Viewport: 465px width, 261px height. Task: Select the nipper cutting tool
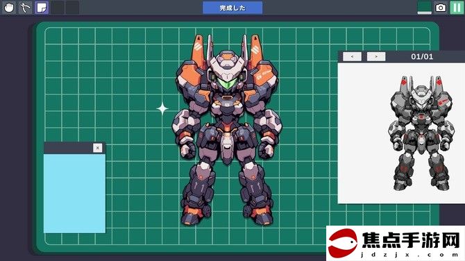pos(25,8)
